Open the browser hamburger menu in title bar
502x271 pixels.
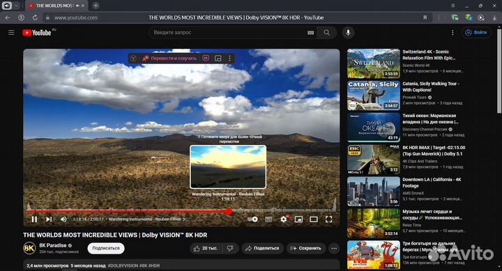pyautogui.click(x=452, y=6)
